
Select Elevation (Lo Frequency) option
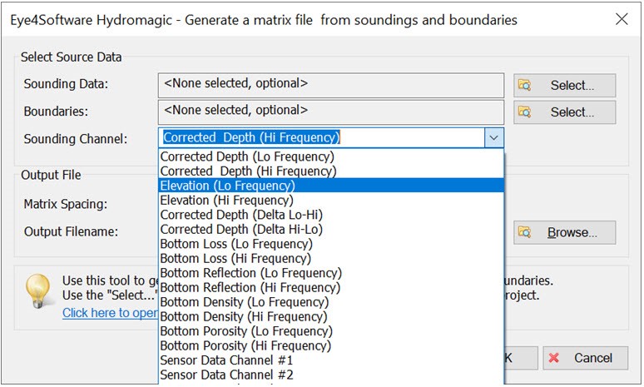click(x=331, y=186)
